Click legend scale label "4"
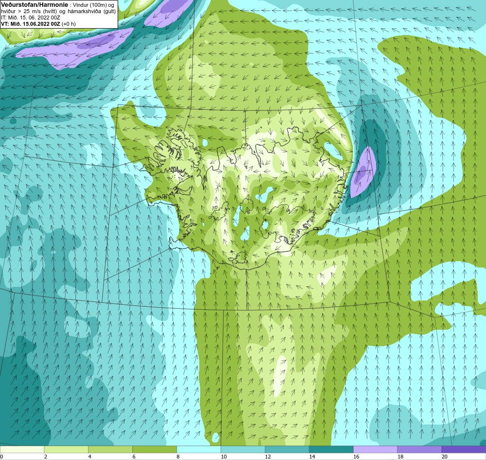This screenshot has height=460, width=486. (89, 457)
